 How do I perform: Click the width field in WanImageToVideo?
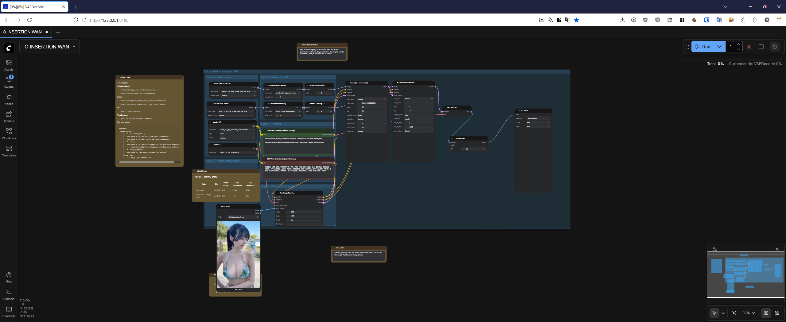click(x=304, y=212)
